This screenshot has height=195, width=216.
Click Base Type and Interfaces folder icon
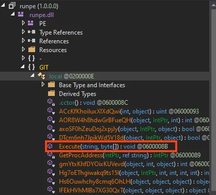tap(51, 85)
